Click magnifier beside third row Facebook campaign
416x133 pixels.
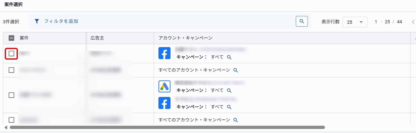229,107
